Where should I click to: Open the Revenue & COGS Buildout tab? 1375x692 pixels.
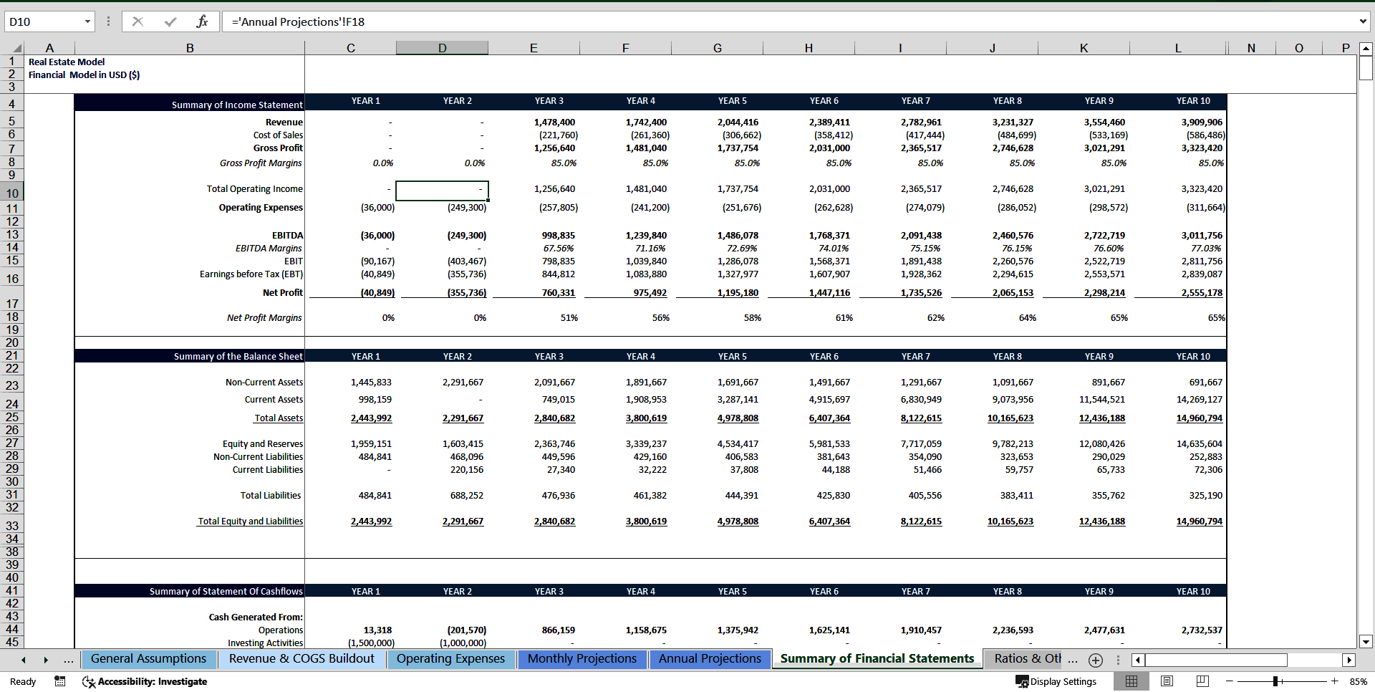pyautogui.click(x=301, y=659)
